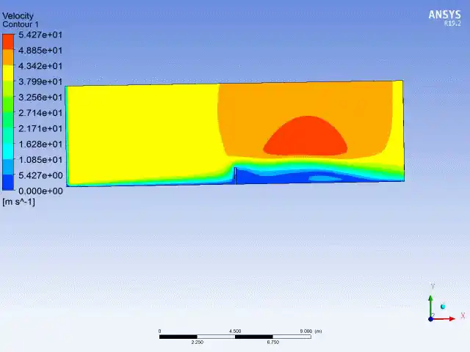Pick the dark blue legend band above 0.000e+00
The height and width of the screenshot is (352, 470).
pos(8,182)
